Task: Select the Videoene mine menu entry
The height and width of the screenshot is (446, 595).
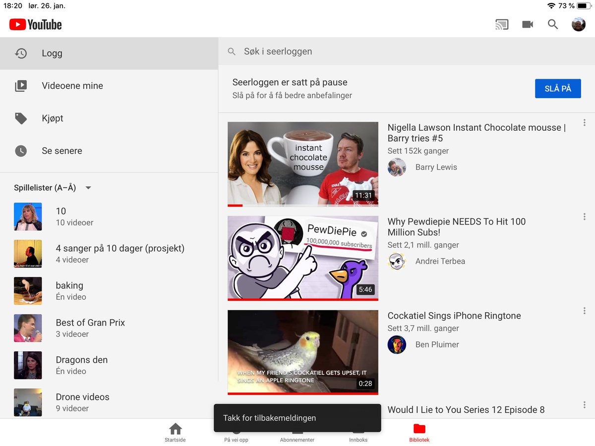Action: tap(109, 86)
